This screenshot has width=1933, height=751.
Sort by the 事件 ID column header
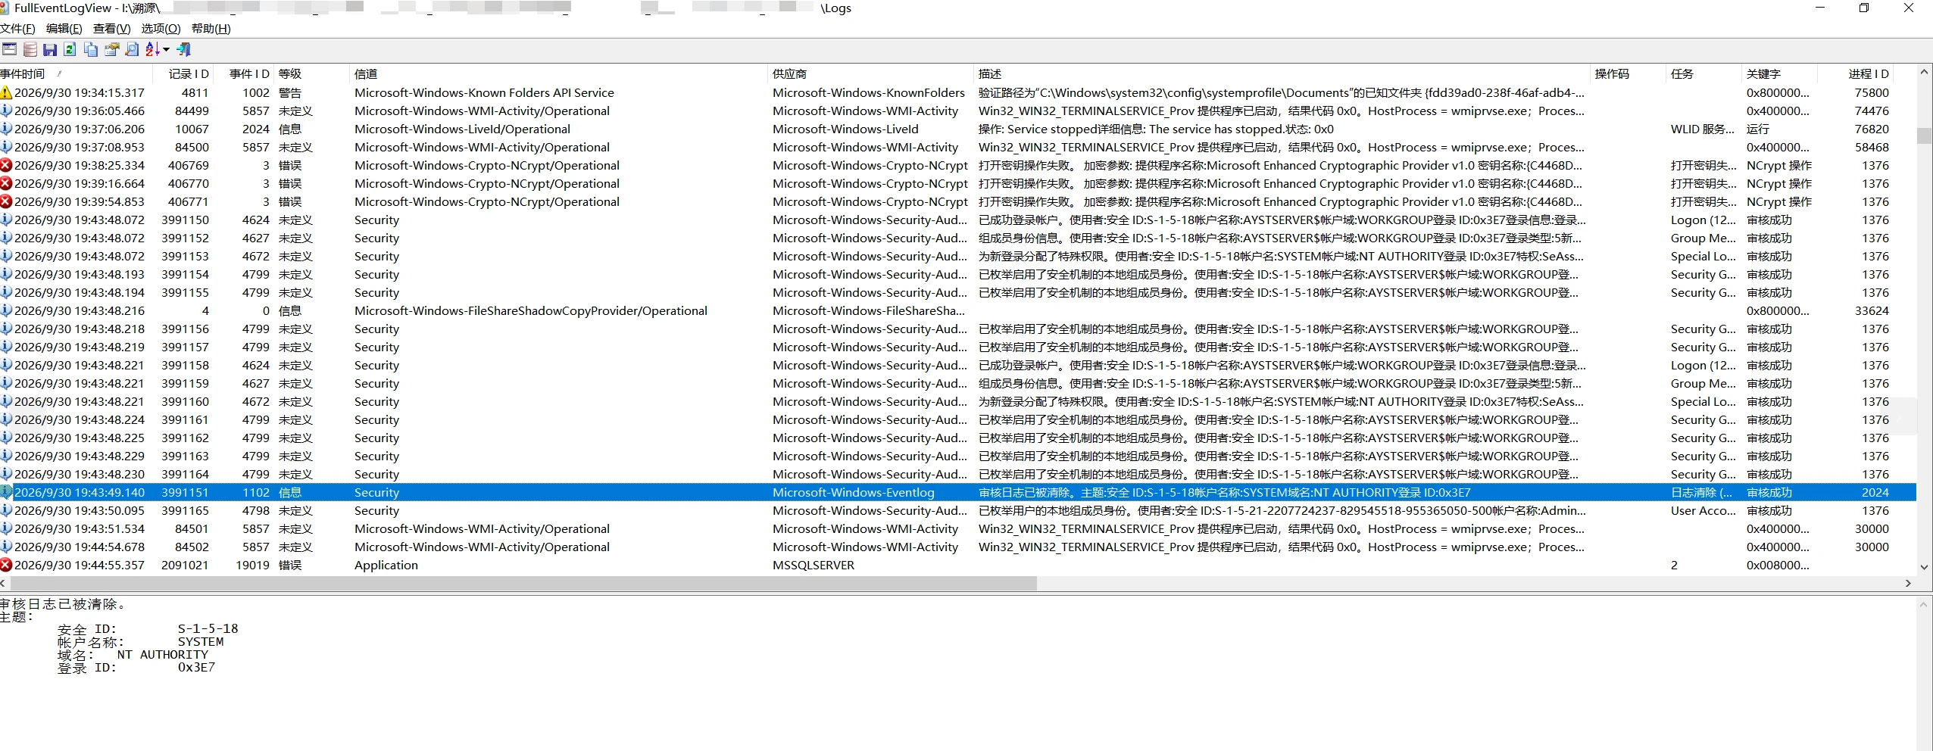click(244, 74)
